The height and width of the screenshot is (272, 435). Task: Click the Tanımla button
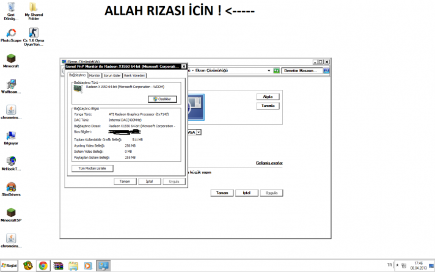268,106
